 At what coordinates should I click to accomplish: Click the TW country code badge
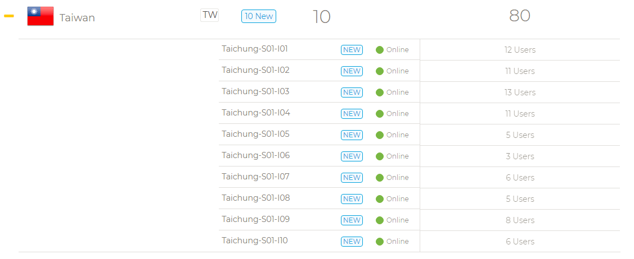click(209, 16)
